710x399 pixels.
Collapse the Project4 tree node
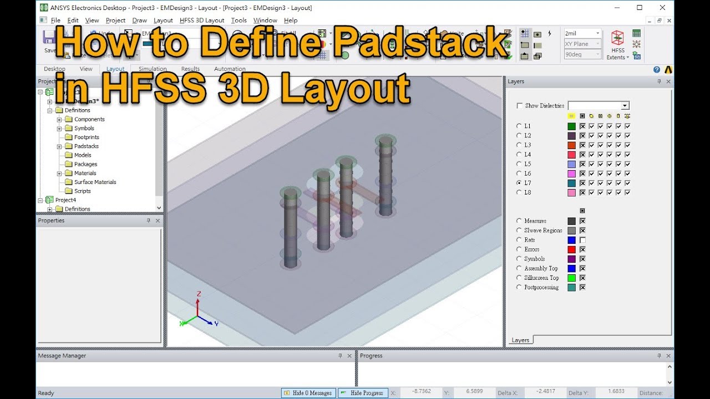click(40, 200)
